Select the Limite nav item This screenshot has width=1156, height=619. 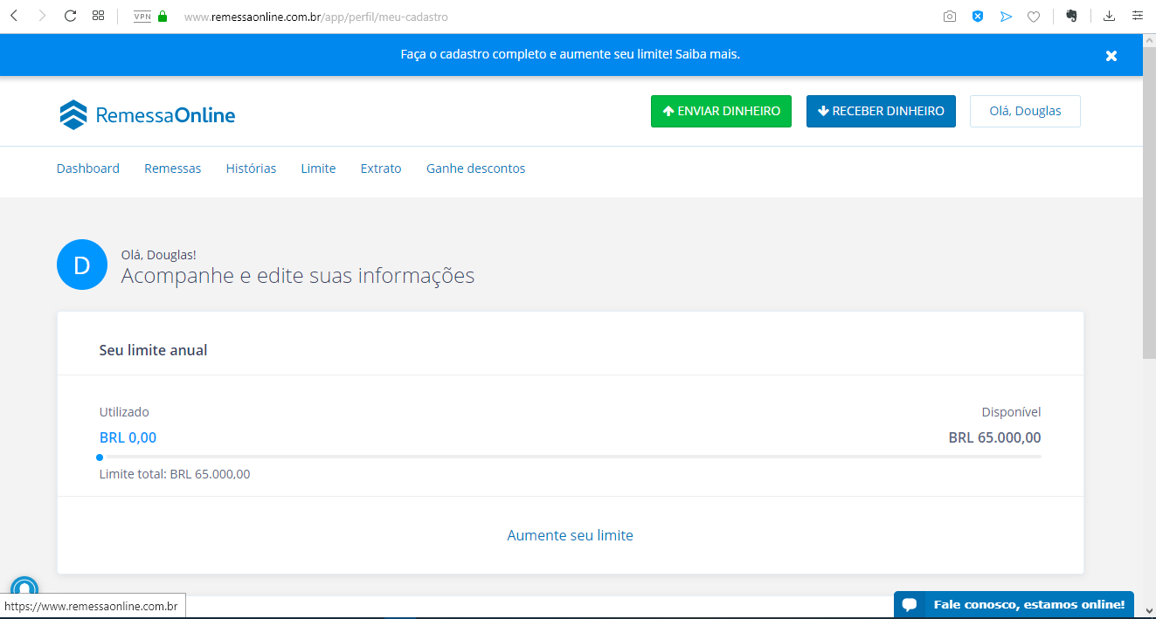click(318, 169)
